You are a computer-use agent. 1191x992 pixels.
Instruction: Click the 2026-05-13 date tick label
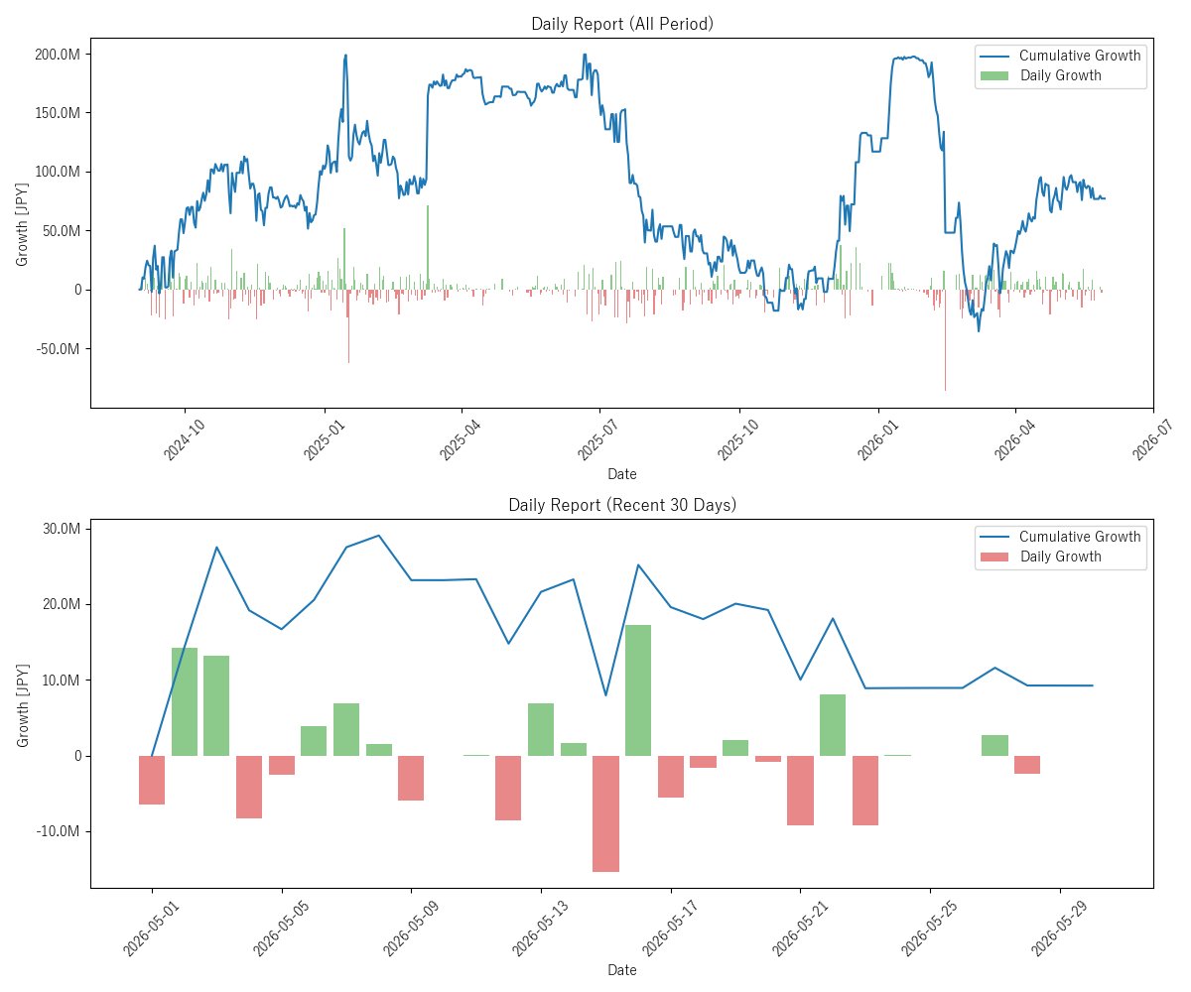(541, 927)
